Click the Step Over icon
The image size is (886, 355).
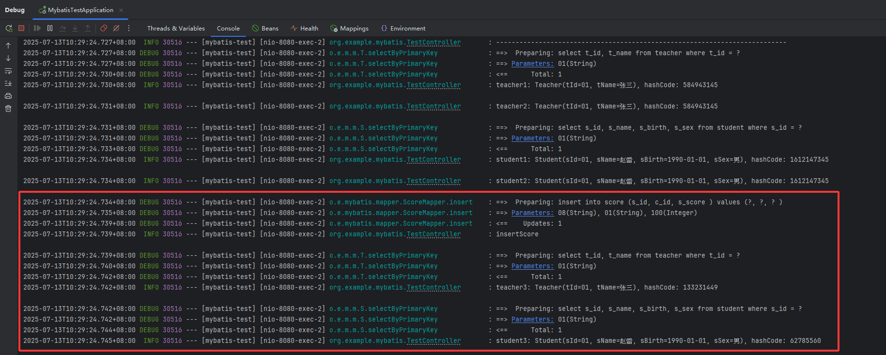(x=62, y=28)
